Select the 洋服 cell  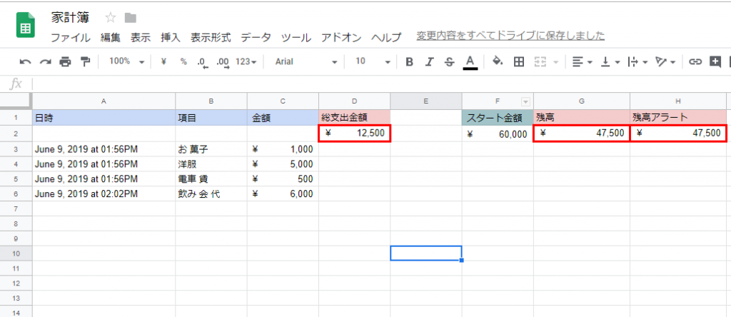coord(211,164)
